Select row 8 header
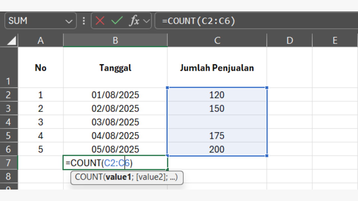358x201 pixels. [9, 176]
